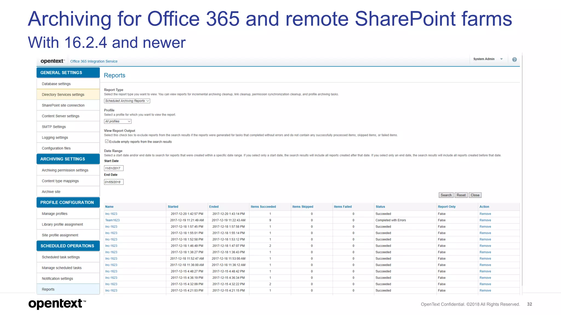The width and height of the screenshot is (561, 315).
Task: Open Directory Services settings
Action: 68,95
